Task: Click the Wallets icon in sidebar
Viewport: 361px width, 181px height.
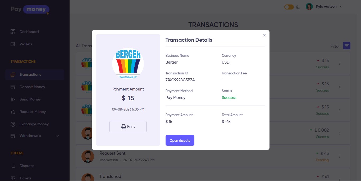Action: pyautogui.click(x=13, y=44)
